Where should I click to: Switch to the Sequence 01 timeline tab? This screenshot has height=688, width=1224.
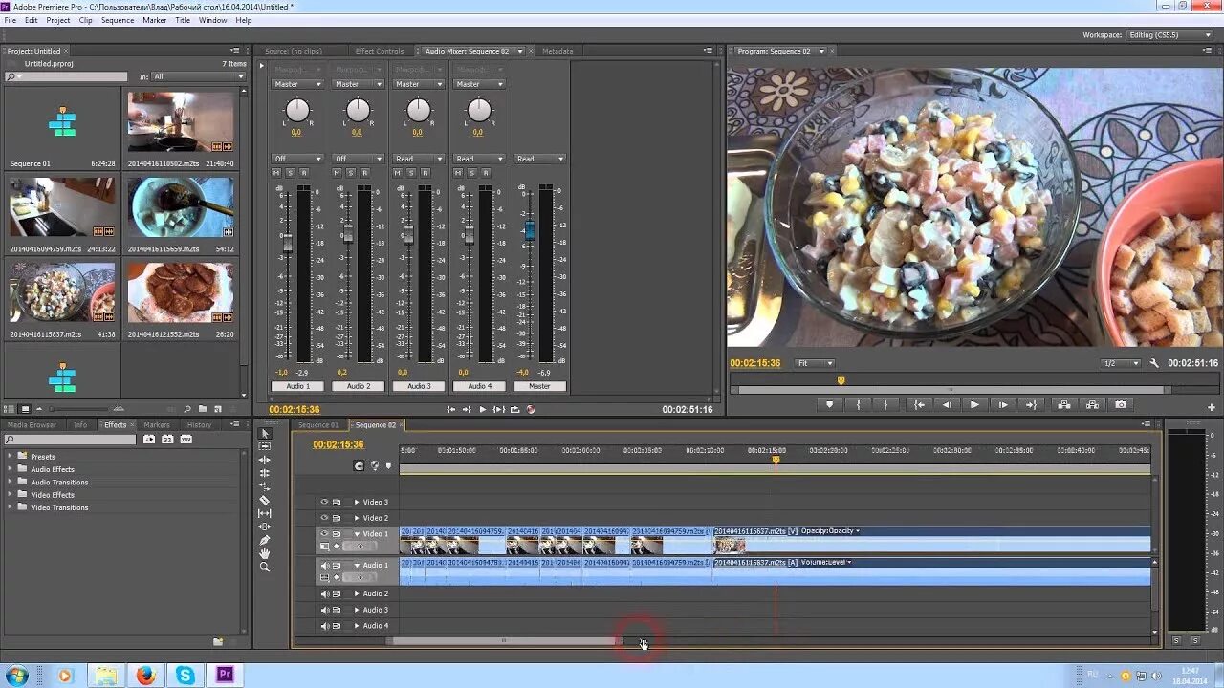coord(317,424)
